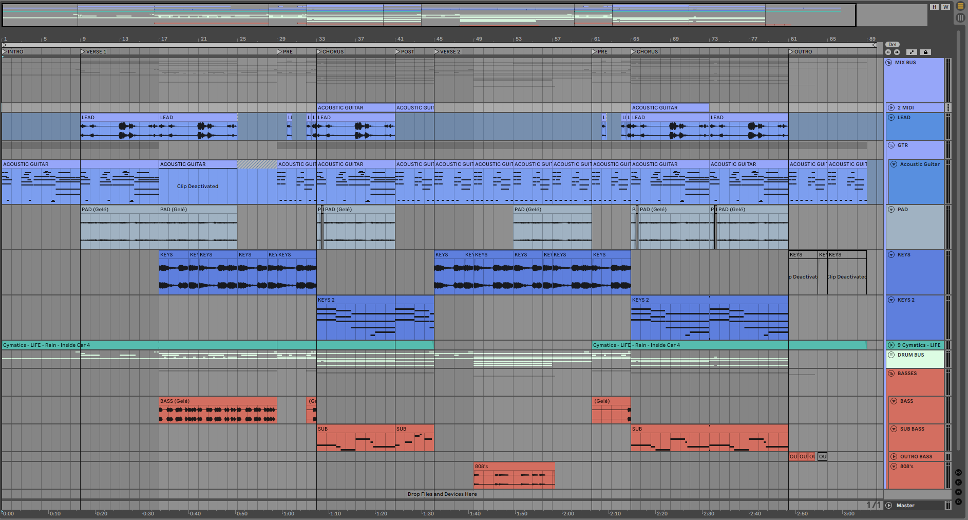Image resolution: width=968 pixels, height=520 pixels.
Task: Unfold the OUTRO BASS track
Action: coord(894,457)
